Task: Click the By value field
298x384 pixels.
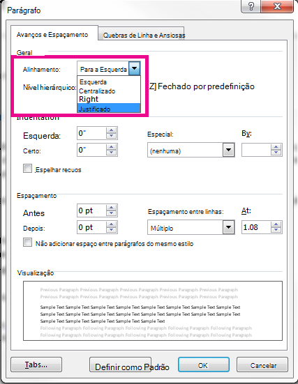Action: [256, 150]
